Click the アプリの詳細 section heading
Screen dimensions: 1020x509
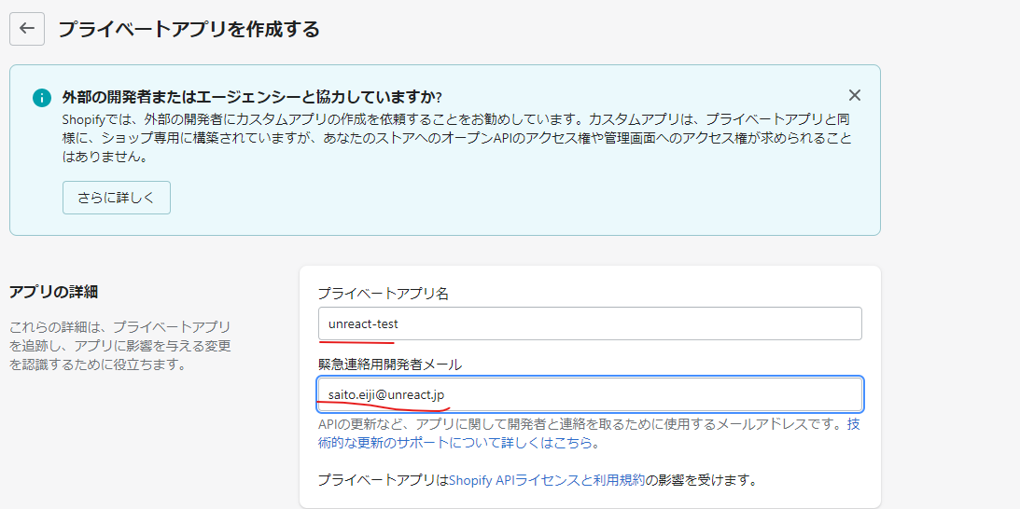click(53, 292)
